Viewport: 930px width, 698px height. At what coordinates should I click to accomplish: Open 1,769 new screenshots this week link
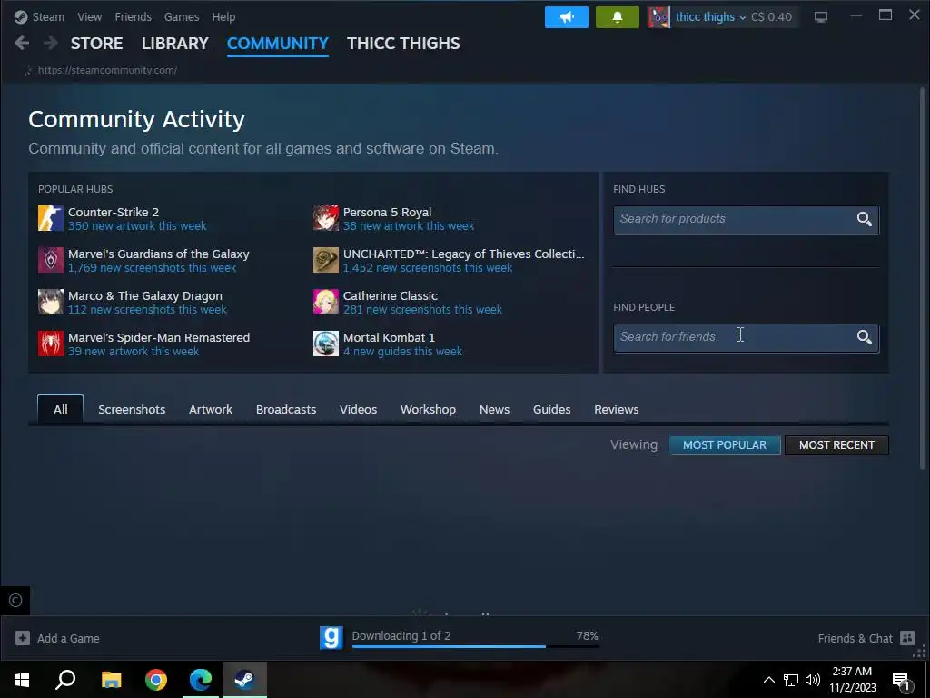pyautogui.click(x=152, y=268)
